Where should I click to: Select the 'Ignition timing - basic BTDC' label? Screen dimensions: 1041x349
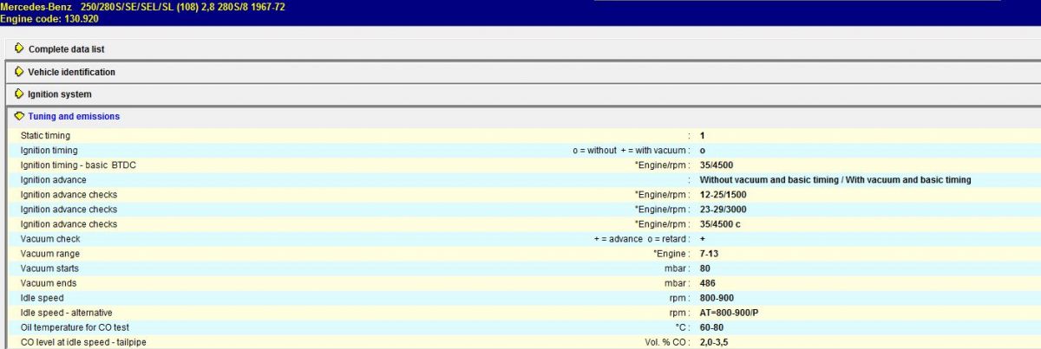77,165
